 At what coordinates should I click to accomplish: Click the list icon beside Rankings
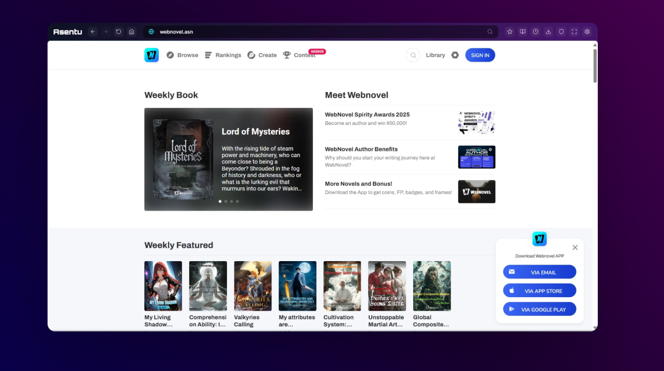(208, 55)
